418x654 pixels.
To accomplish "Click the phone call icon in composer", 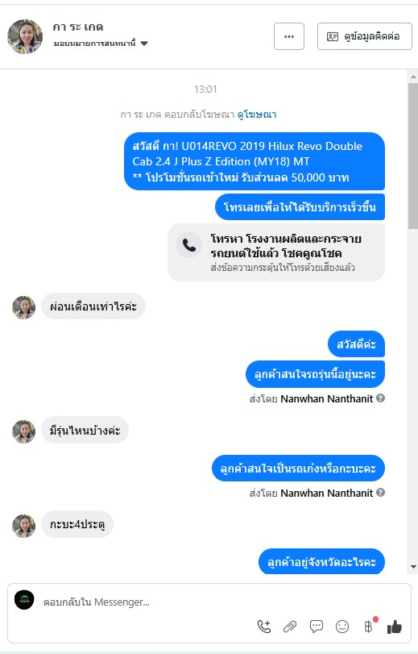I will point(264,627).
